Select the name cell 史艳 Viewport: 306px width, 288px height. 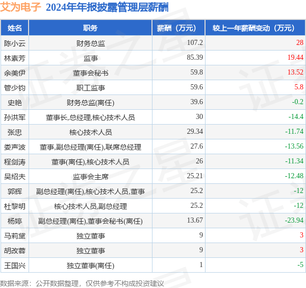point(15,103)
